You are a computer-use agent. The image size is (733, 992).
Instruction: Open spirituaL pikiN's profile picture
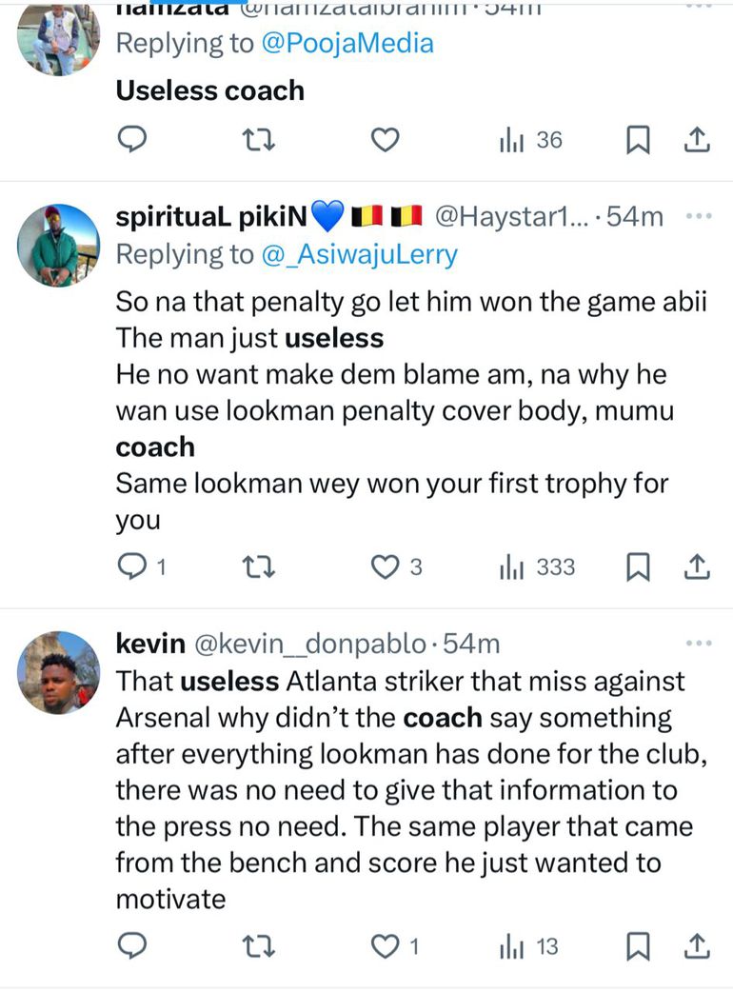pos(58,245)
